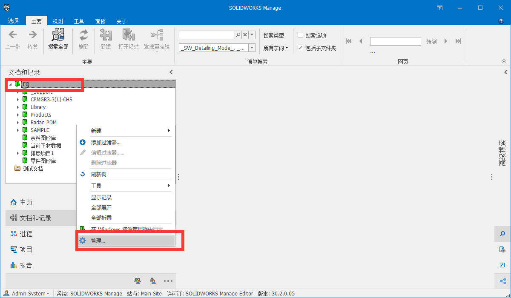Click the document preview icon on right sidebar

(x=502, y=249)
